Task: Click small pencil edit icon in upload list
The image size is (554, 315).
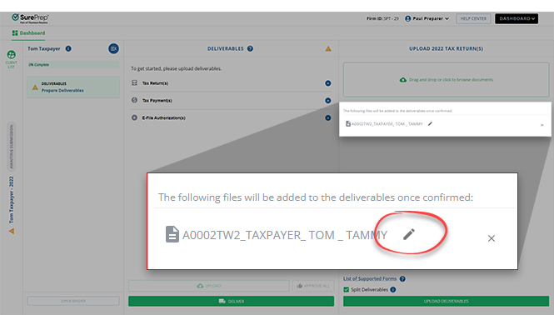Action: (430, 123)
